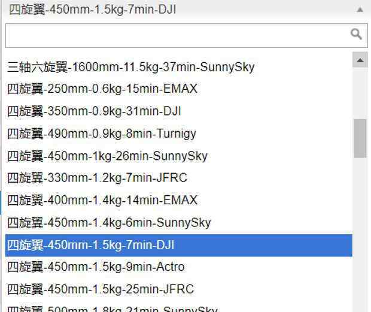Select 四旋翼-450mm-1.5kg-25min-JFRC option
371x312 pixels.
[101, 289]
